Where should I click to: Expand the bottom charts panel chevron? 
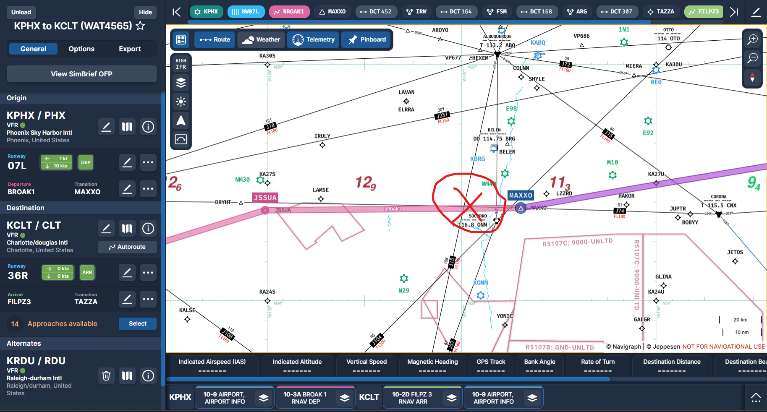(756, 397)
